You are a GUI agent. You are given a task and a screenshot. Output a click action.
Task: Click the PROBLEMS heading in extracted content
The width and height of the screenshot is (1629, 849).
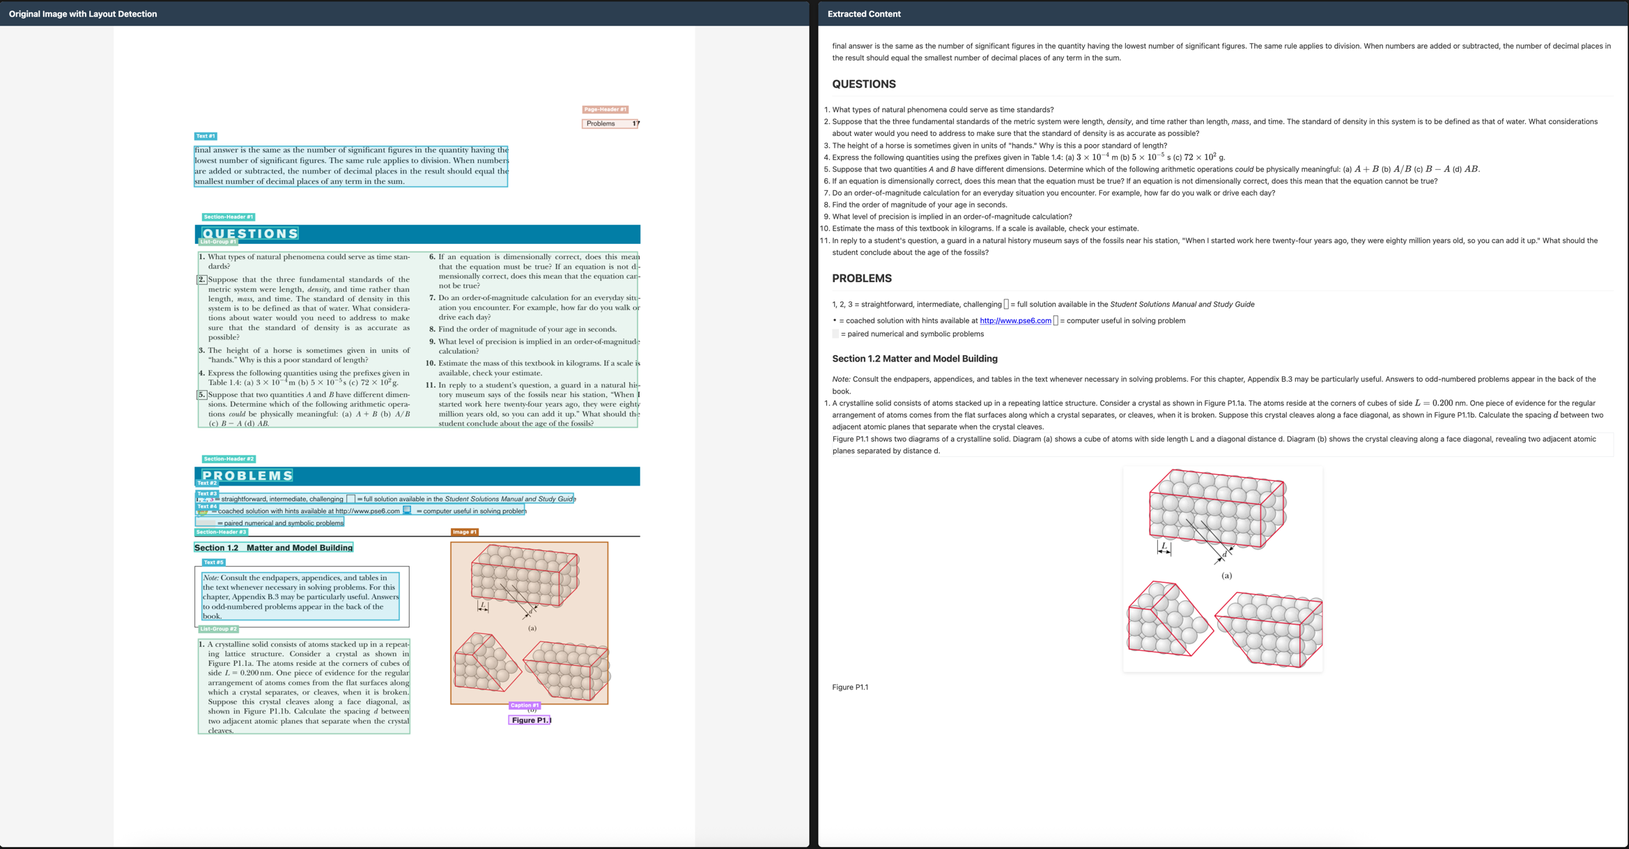(862, 279)
